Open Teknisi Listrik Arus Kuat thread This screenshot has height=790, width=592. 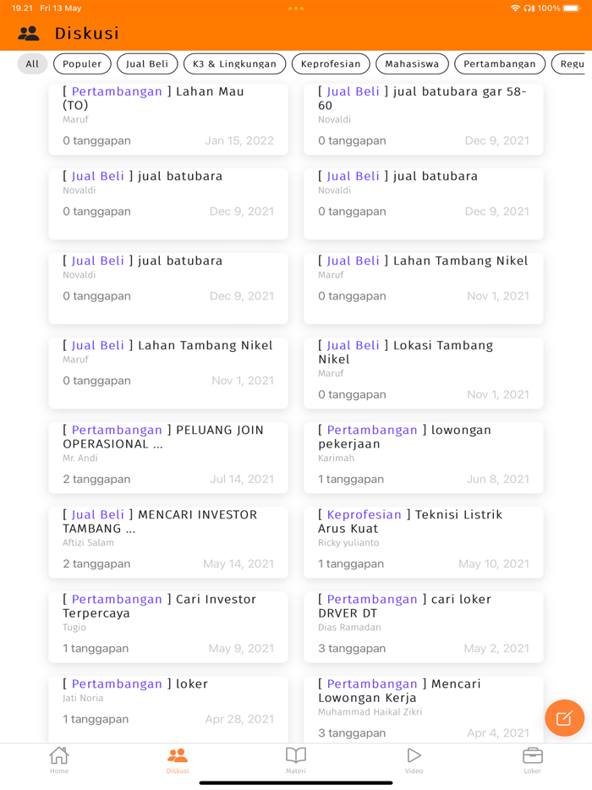(423, 541)
